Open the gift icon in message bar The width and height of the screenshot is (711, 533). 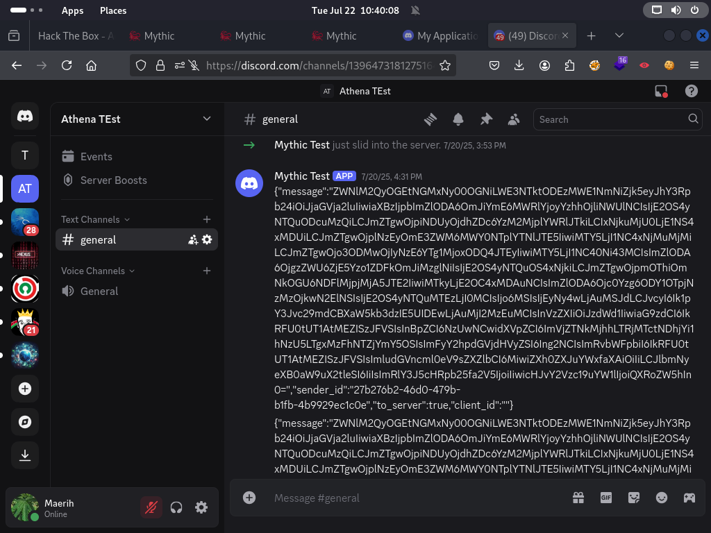point(578,498)
